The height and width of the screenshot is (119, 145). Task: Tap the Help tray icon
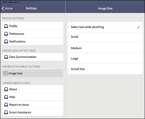[x=6, y=97]
